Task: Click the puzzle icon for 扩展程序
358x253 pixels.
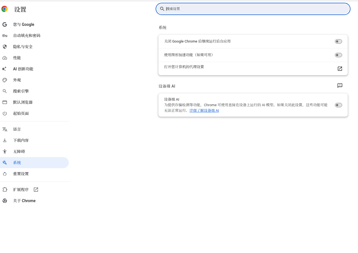Action: (x=4, y=190)
